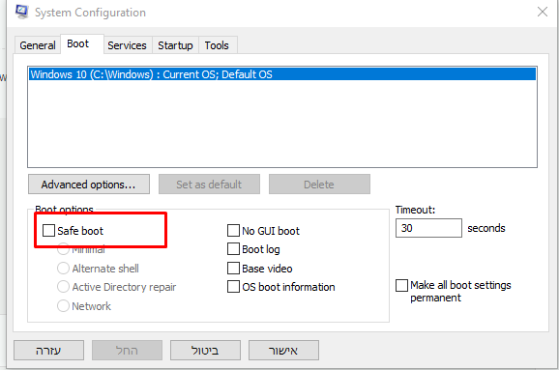Confirm with the אישור (OK) button
The width and height of the screenshot is (559, 370).
283,350
